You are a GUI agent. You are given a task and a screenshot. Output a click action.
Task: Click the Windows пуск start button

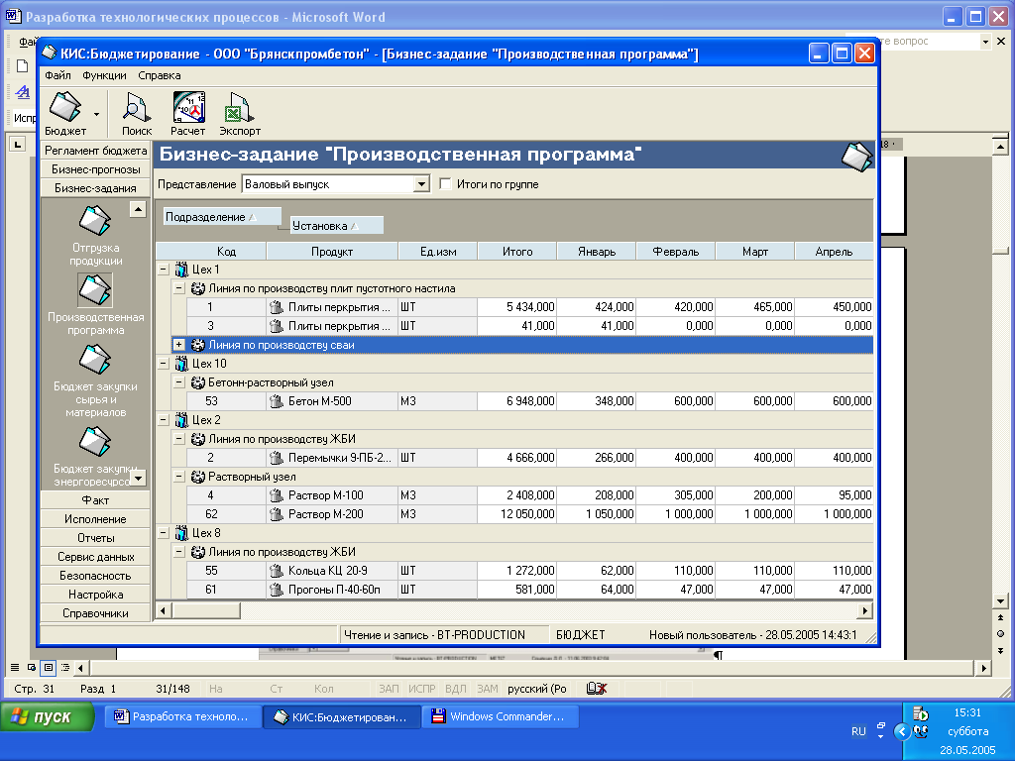click(x=47, y=717)
